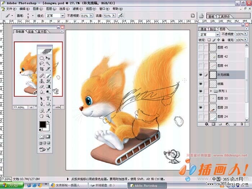
Task: Click the background white color swatch
Action: point(48,129)
